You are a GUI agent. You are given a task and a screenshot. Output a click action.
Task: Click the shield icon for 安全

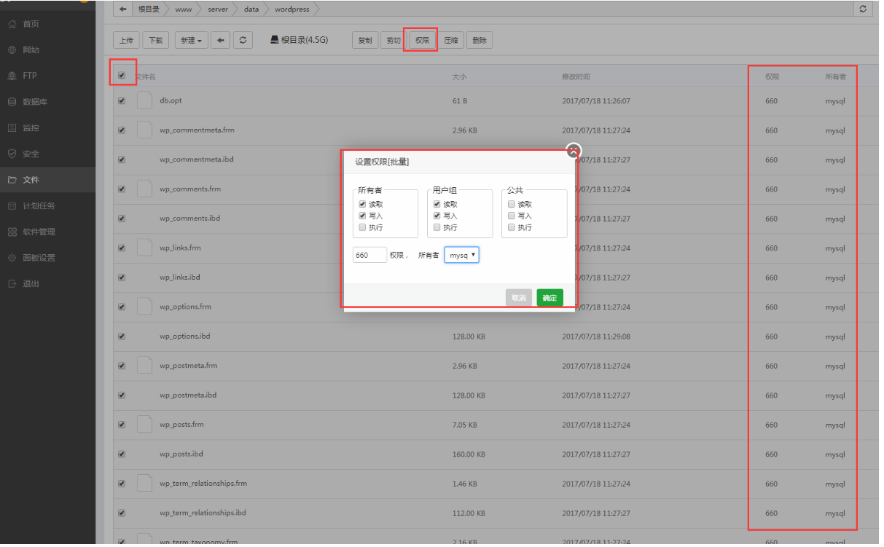point(12,154)
